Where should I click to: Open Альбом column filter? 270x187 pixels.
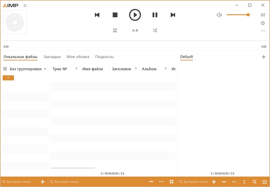pyautogui.click(x=165, y=69)
